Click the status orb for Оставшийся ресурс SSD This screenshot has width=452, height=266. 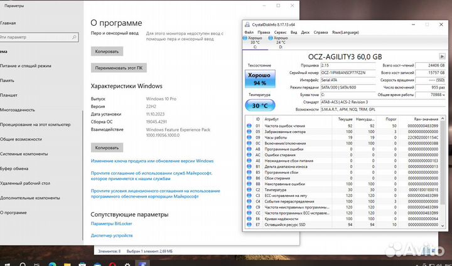click(249, 225)
